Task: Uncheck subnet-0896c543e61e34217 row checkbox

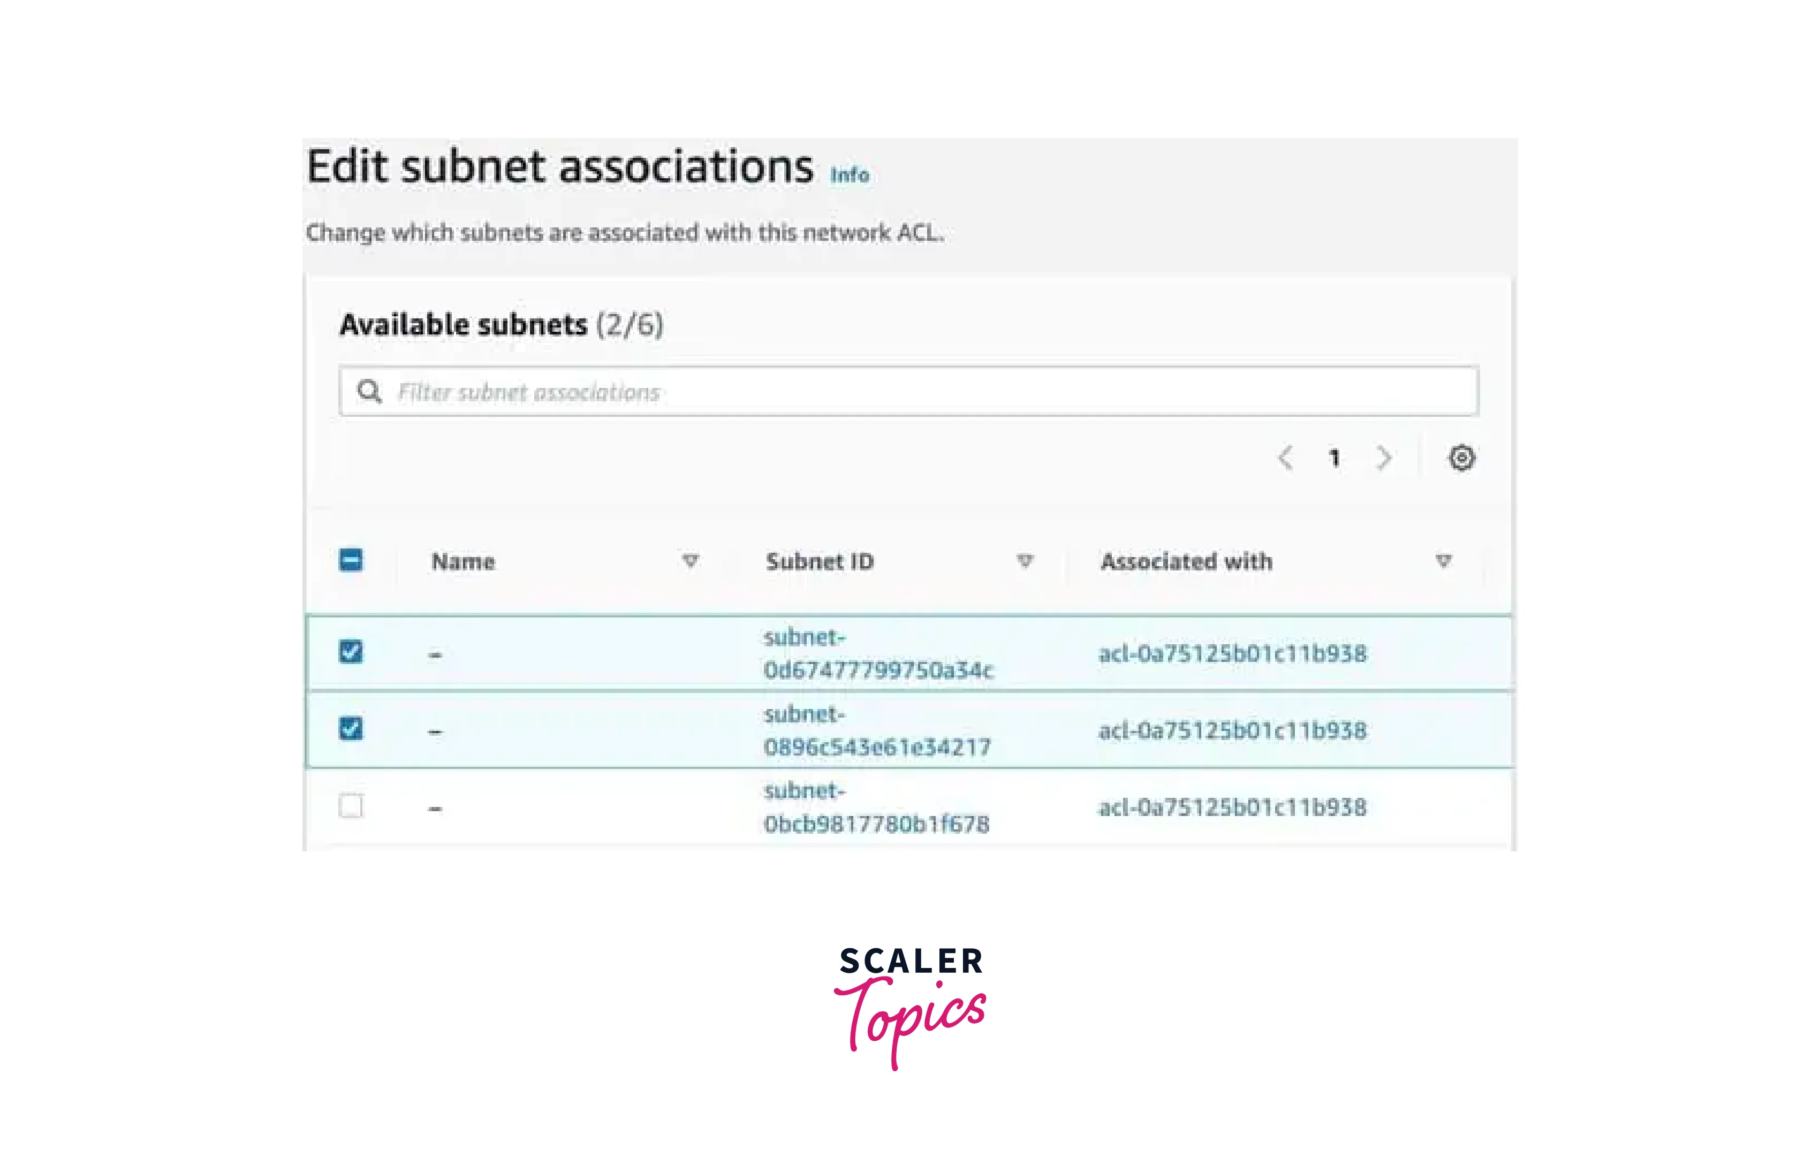Action: [x=351, y=729]
